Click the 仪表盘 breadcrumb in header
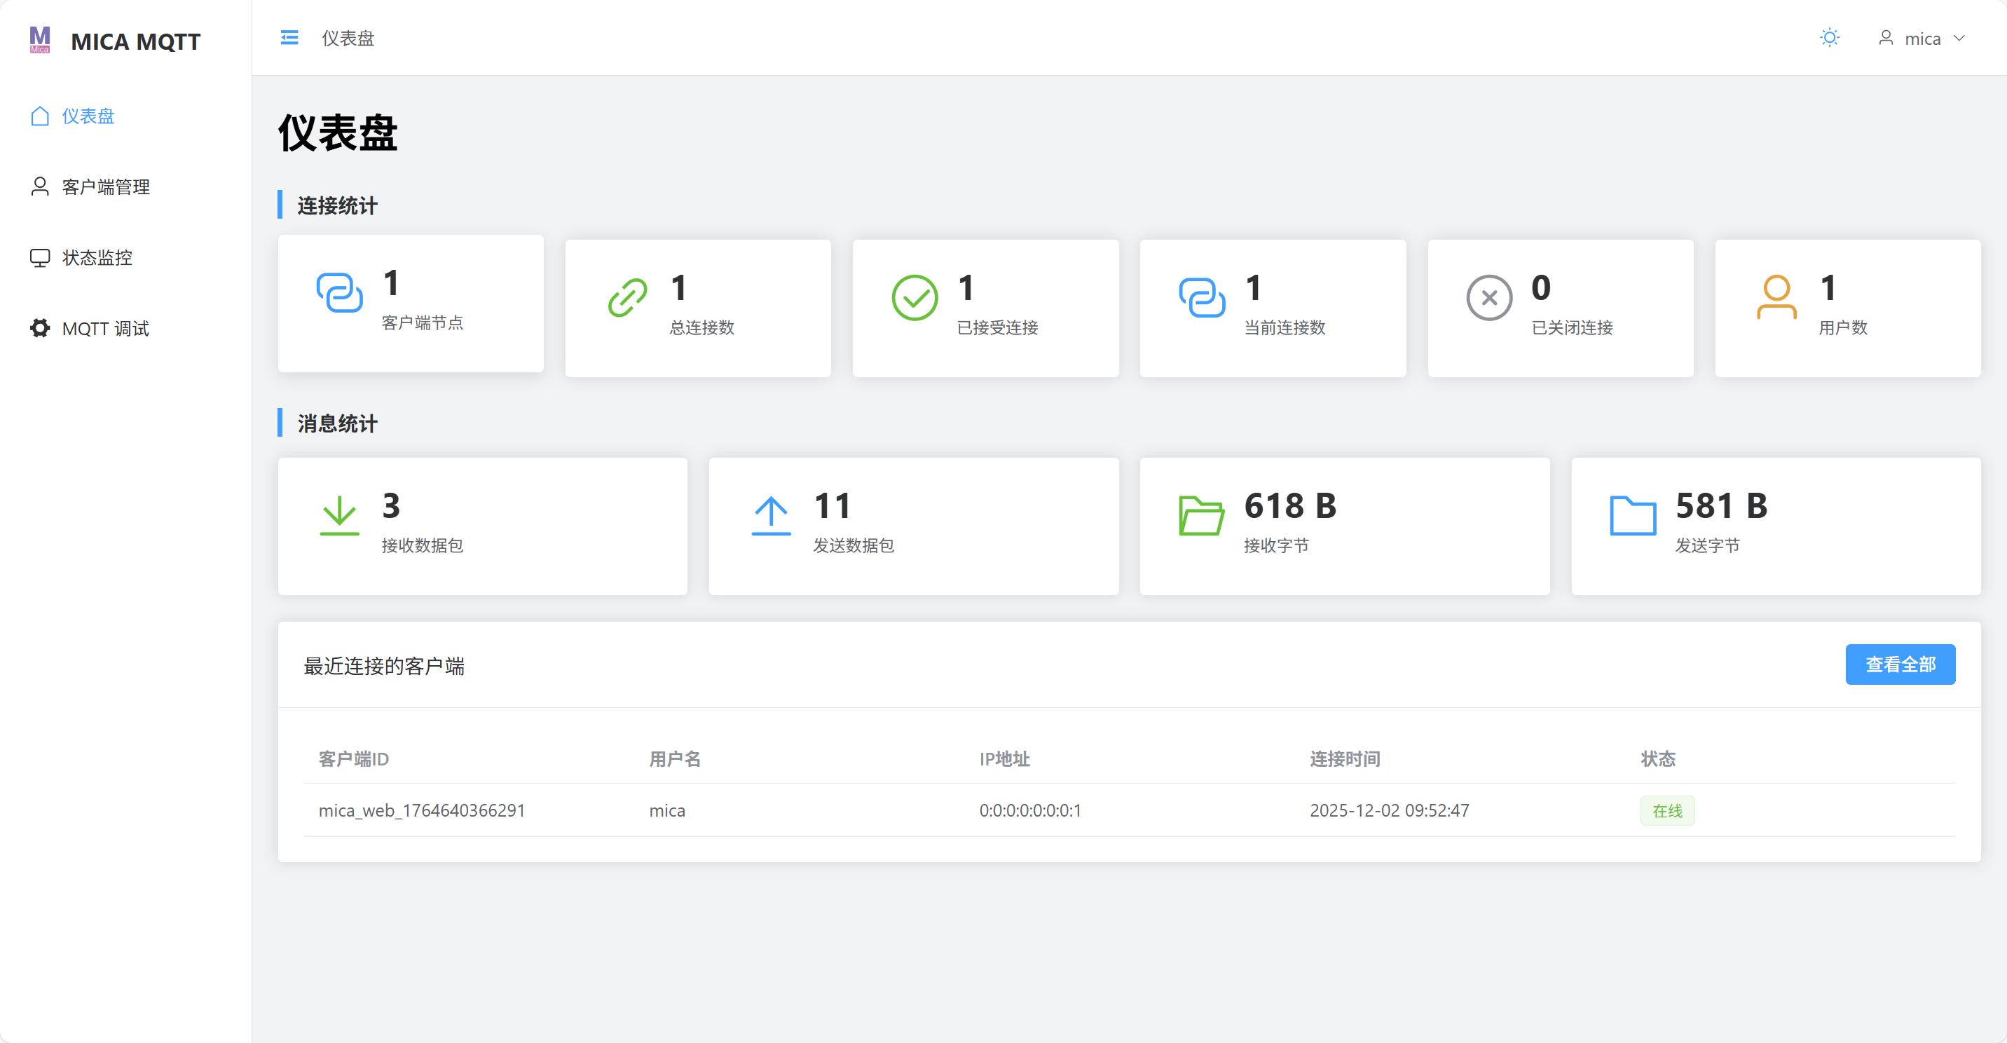 pyautogui.click(x=348, y=38)
